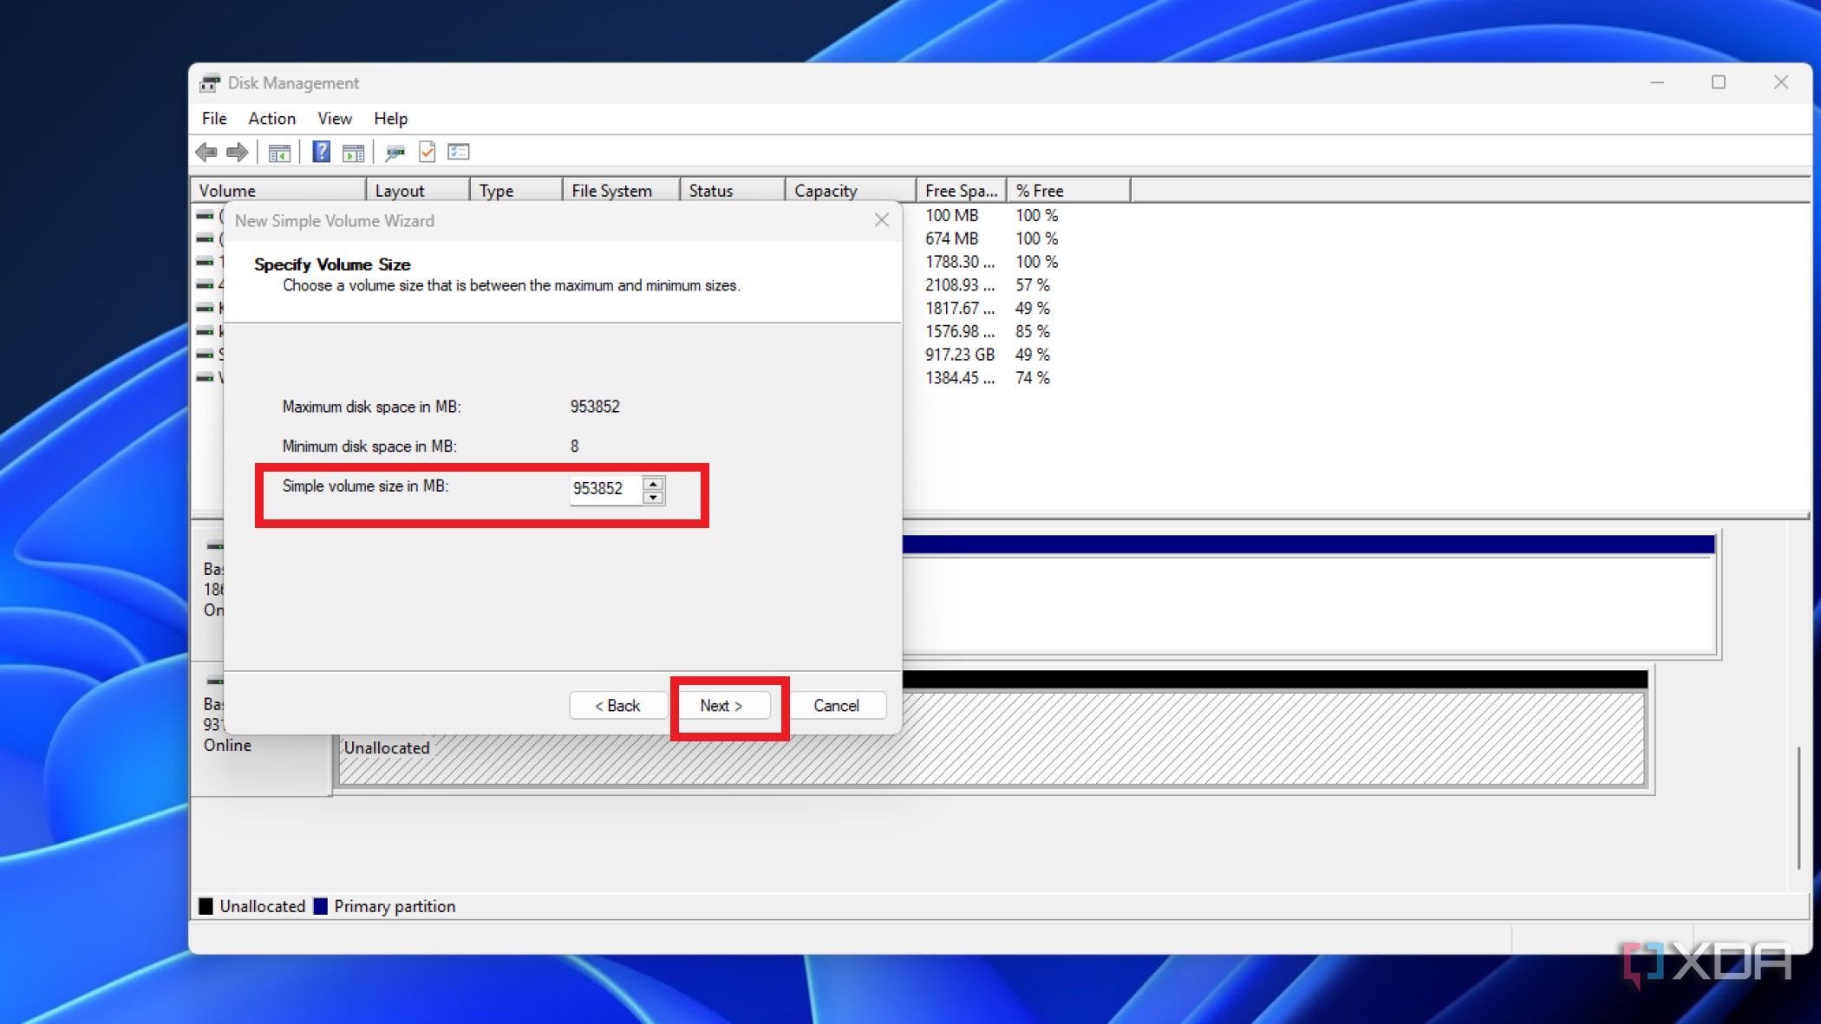Image resolution: width=1821 pixels, height=1024 pixels.
Task: Open Help via blue question mark icon
Action: (321, 153)
